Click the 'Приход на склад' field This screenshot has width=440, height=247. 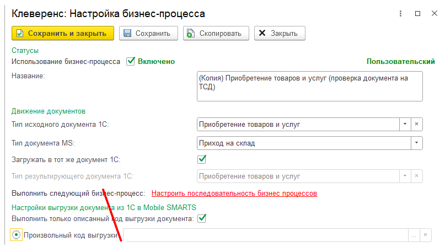point(304,143)
